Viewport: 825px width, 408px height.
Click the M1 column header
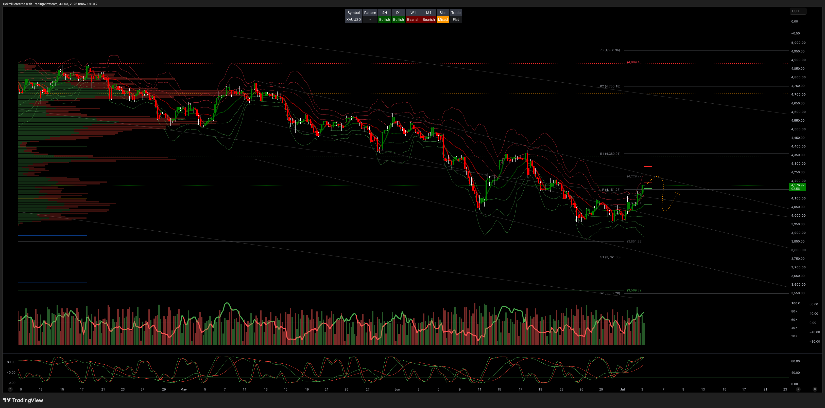[x=428, y=13]
